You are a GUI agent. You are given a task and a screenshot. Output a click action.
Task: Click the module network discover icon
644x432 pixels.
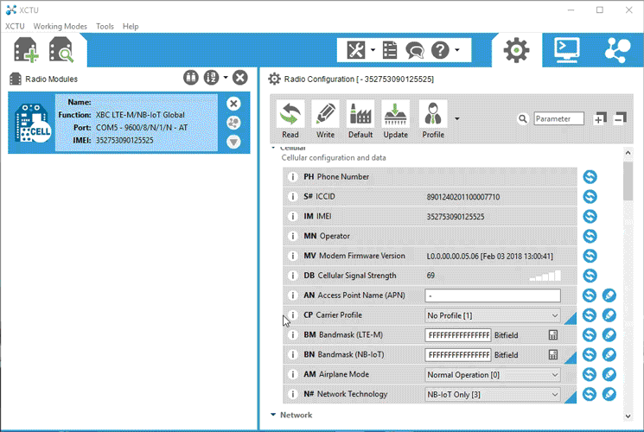coord(233,123)
